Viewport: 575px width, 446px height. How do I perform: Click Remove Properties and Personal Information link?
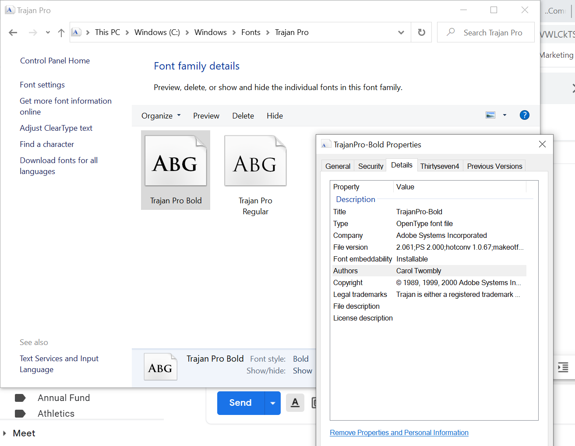[x=399, y=432]
